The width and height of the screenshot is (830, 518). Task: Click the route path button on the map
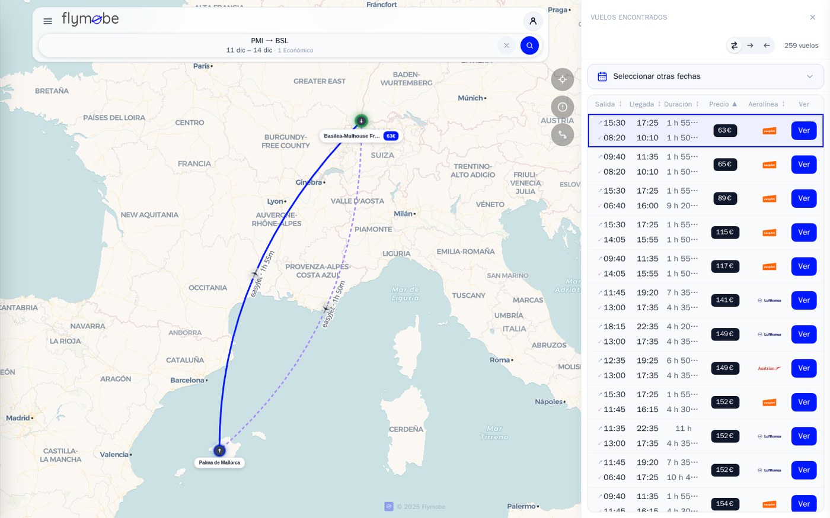coord(563,135)
